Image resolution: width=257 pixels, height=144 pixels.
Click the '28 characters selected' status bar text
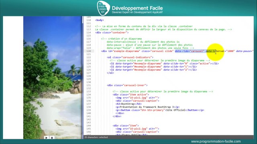(96, 137)
